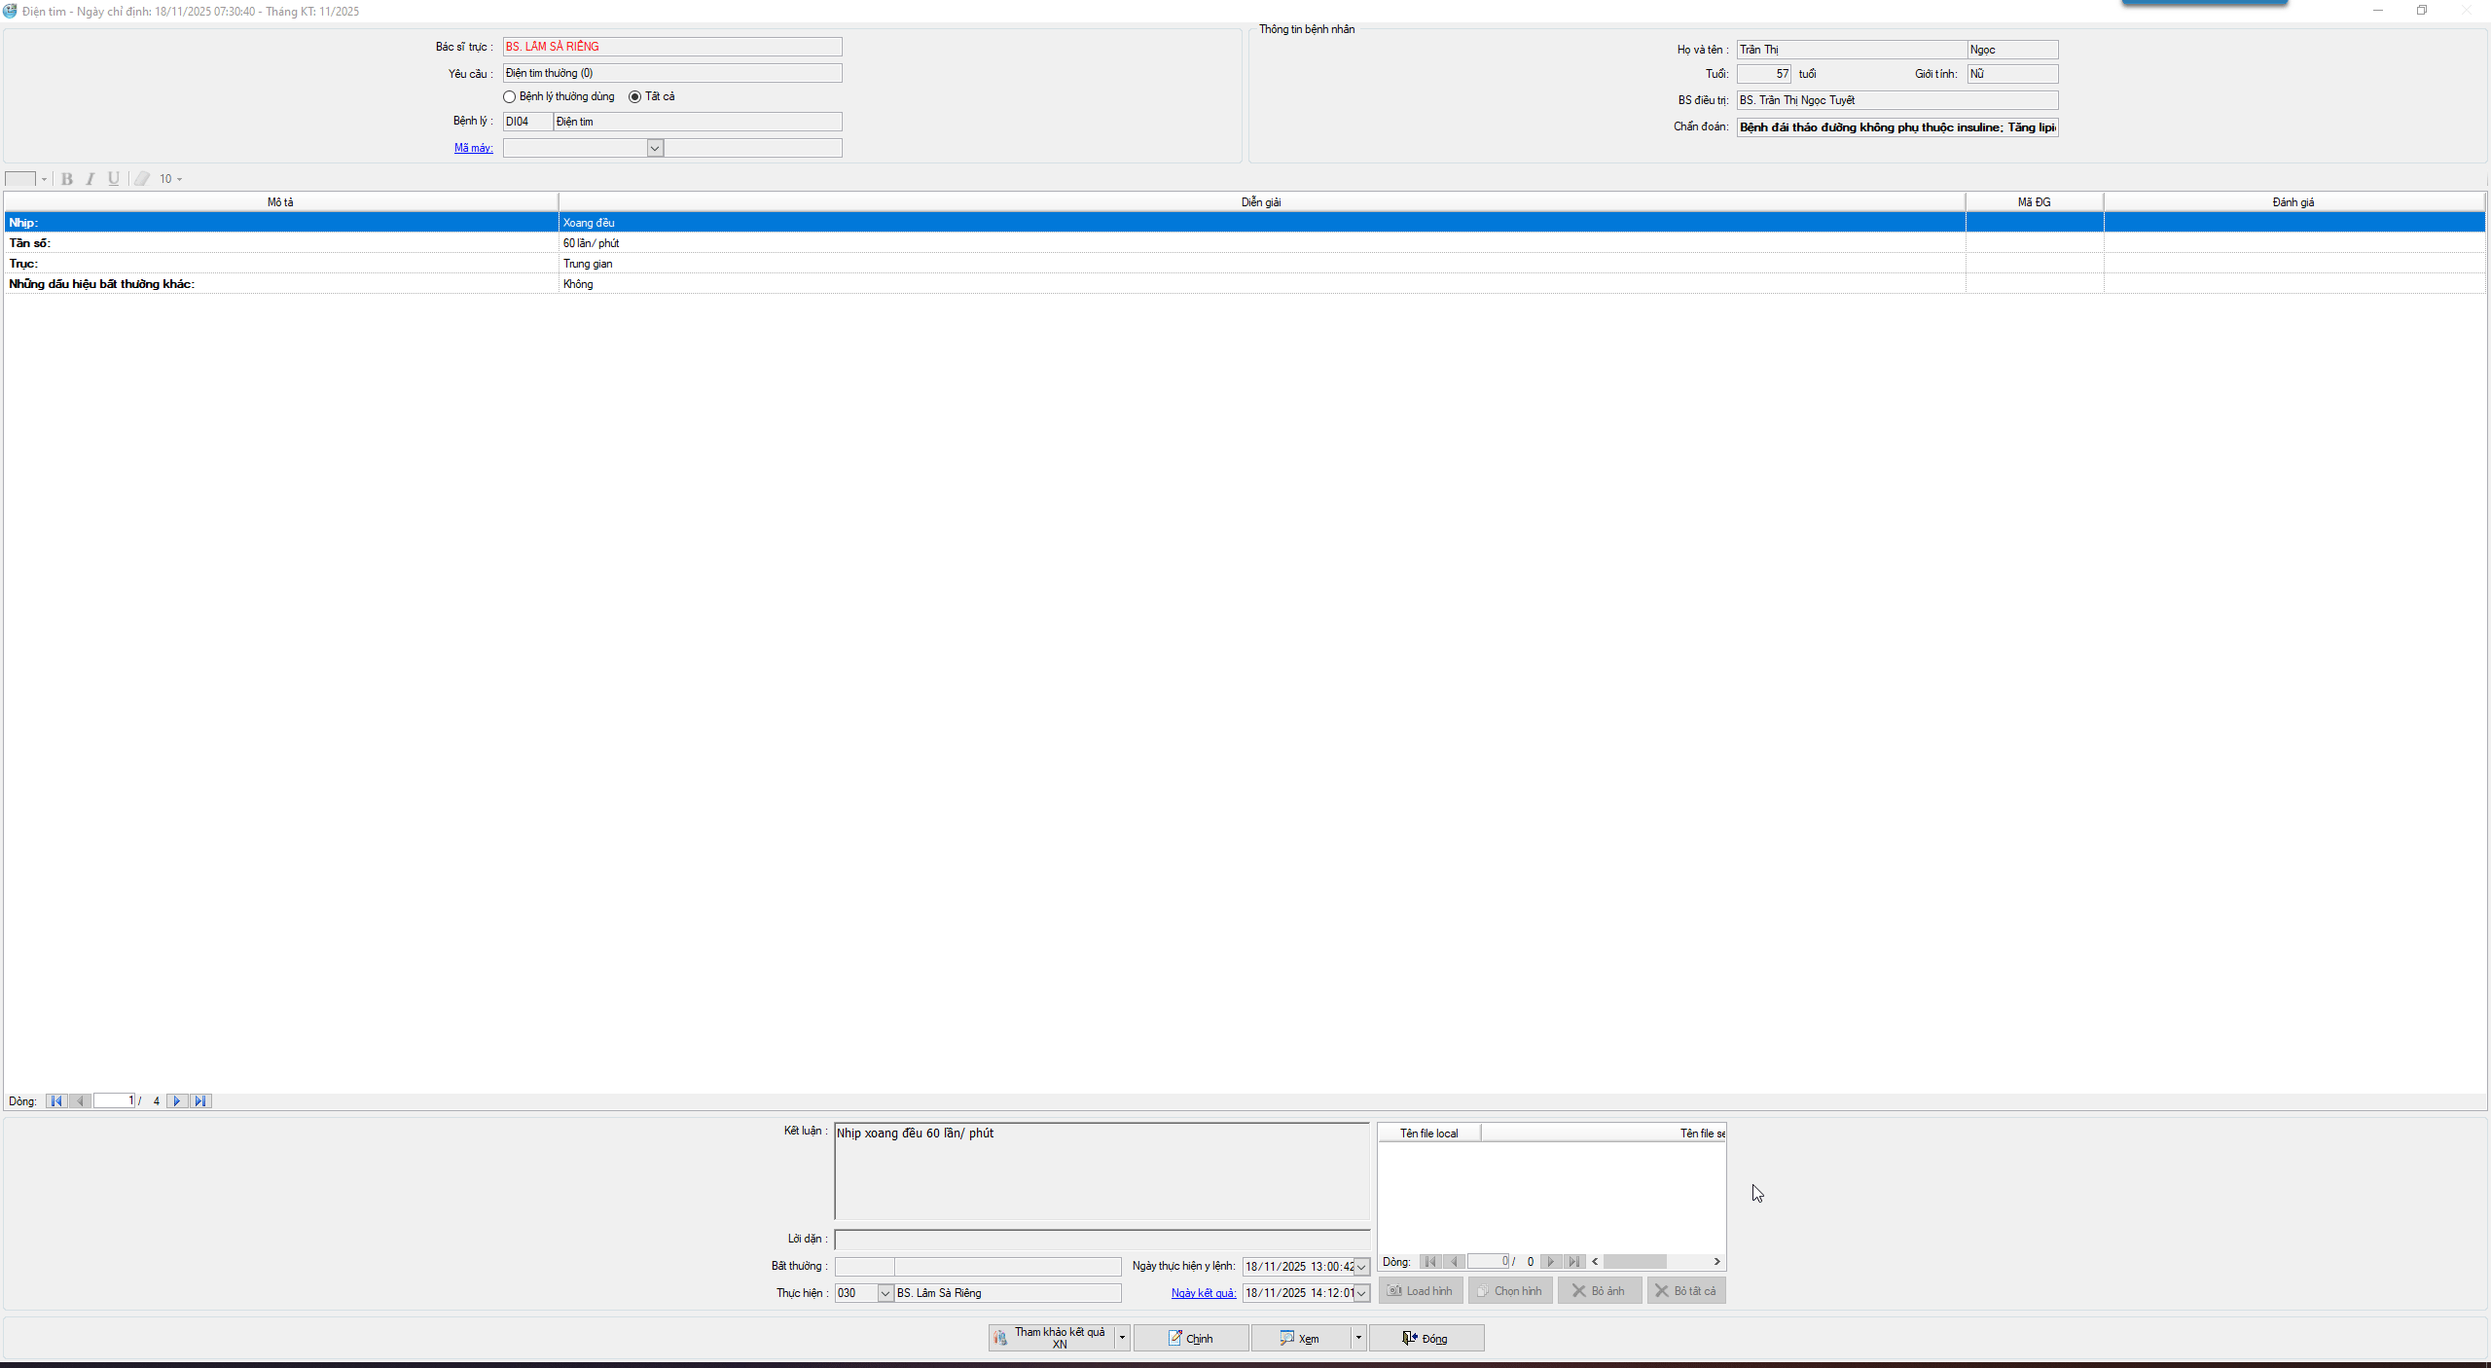
Task: Toggle italic formatting in editor toolbar
Action: 90,179
